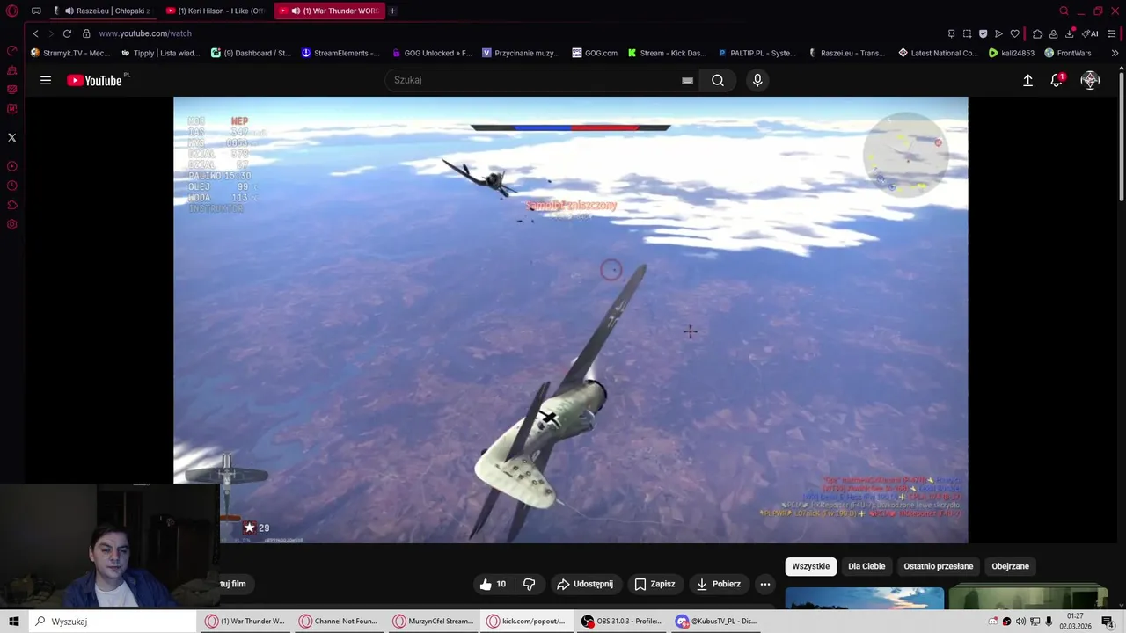Switch to MurzynCfel Stream taskbar window
Screen dimensions: 1126x633
tap(433, 622)
